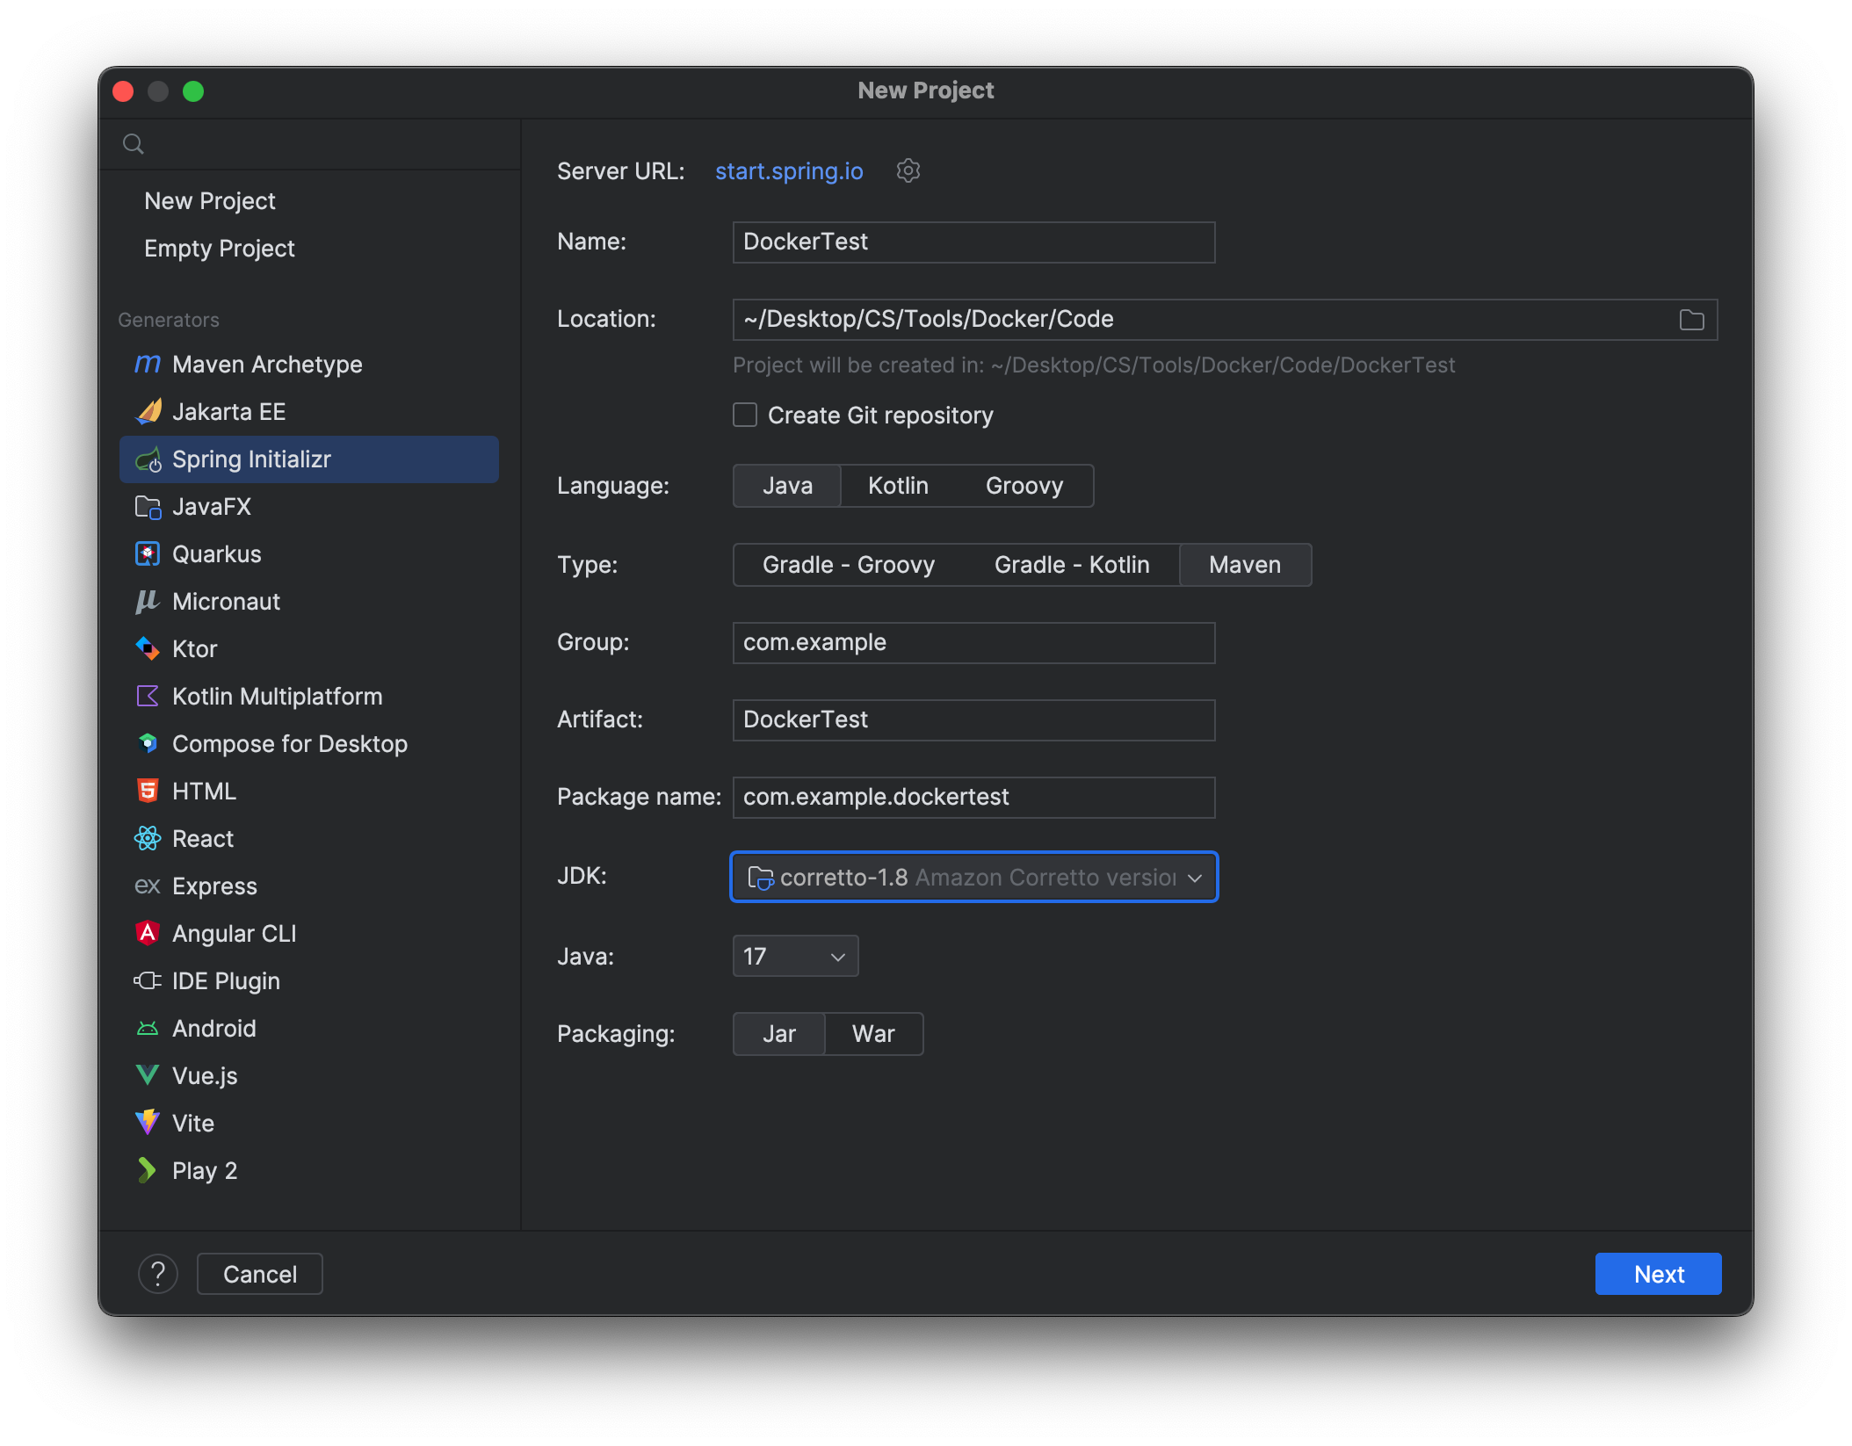Click the Kotlin Multiplatform icon
Viewport: 1852px width, 1446px height.
point(148,697)
